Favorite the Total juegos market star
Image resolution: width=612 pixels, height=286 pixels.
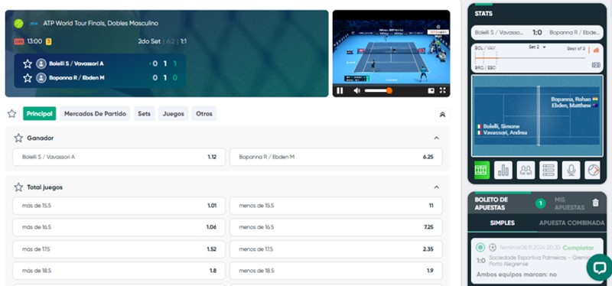[x=18, y=187]
